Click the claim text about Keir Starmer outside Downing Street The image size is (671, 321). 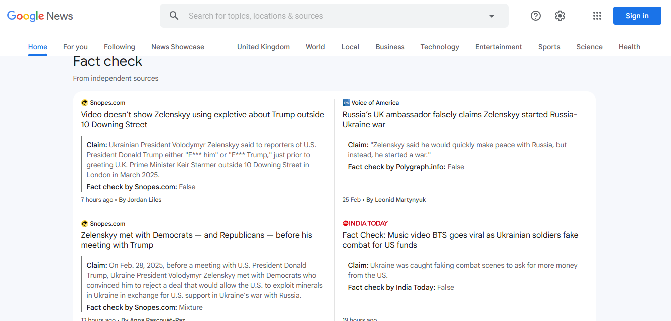[x=202, y=160]
